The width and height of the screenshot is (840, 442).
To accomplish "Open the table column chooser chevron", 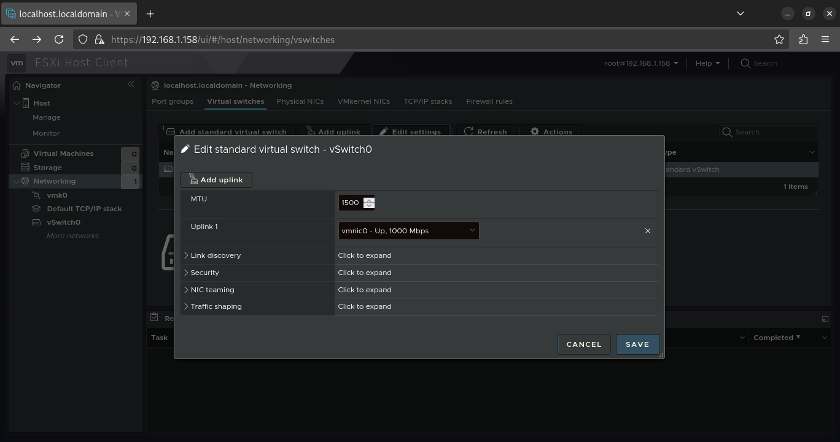I will coord(812,152).
